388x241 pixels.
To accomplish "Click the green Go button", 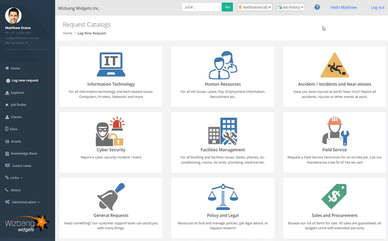I will click(227, 7).
